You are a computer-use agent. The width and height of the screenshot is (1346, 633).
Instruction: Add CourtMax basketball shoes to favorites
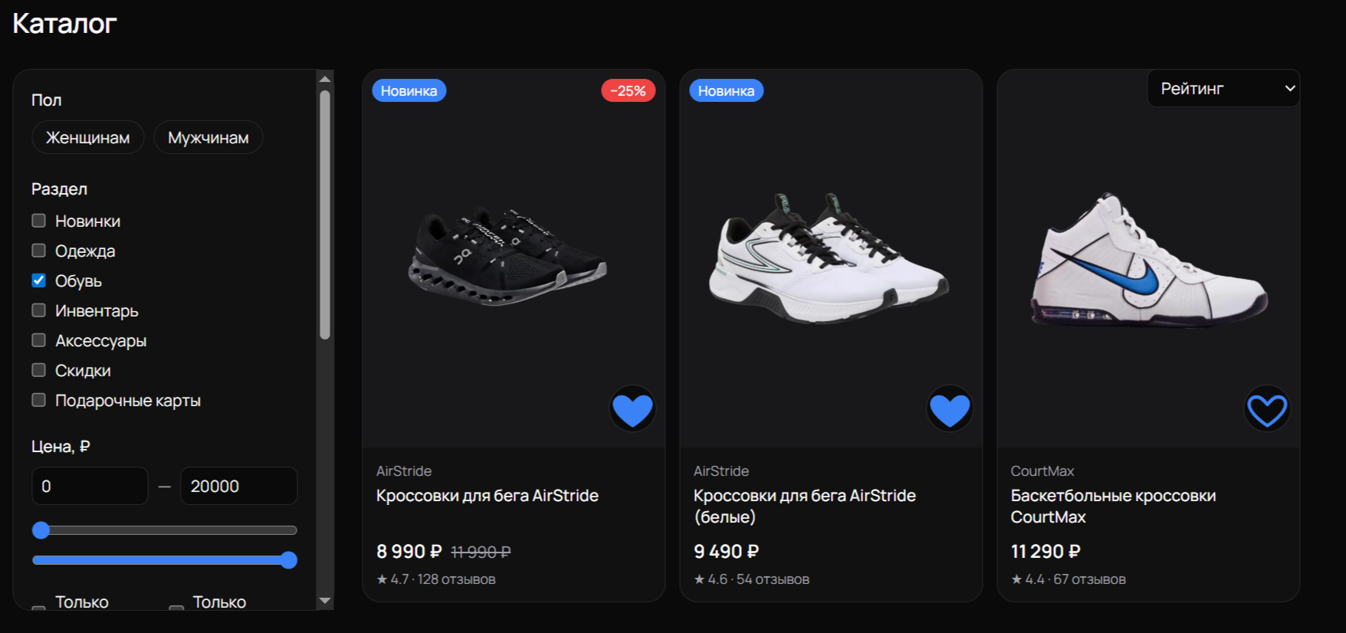click(x=1267, y=409)
